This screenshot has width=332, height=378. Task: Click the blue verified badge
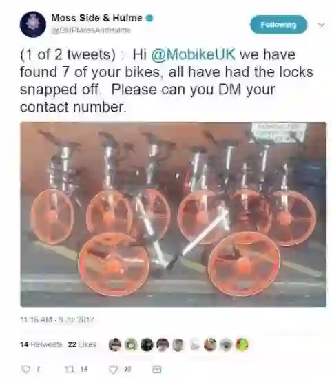coord(149,18)
